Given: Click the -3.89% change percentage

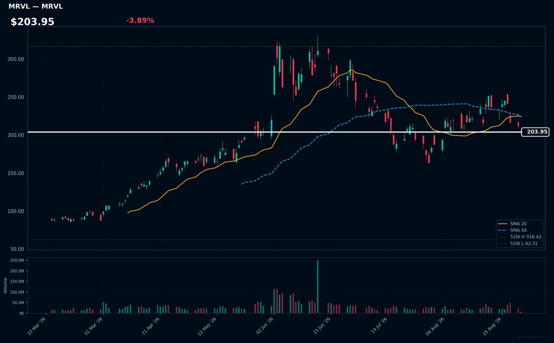Looking at the screenshot, I should tap(140, 20).
